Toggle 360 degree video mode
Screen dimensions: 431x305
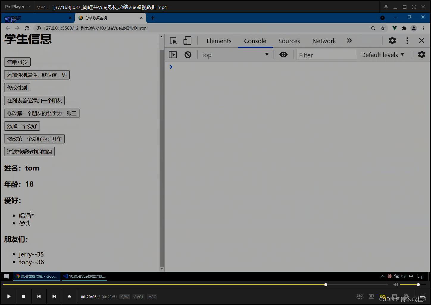tap(360, 296)
